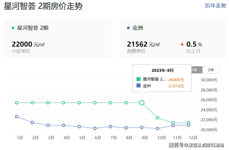229x150 pixels.
Task: Click the green December data point
Action: tap(188, 123)
